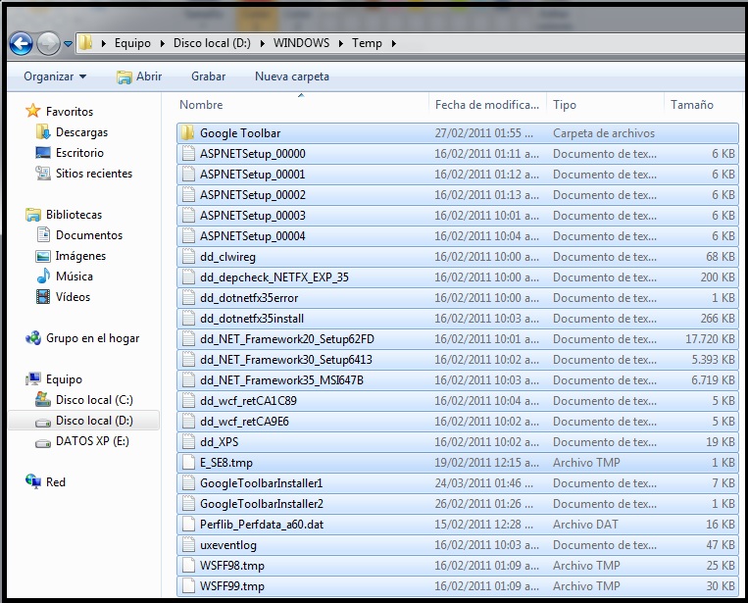This screenshot has height=603, width=748.
Task: Open Vídeos library icon
Action: [43, 297]
